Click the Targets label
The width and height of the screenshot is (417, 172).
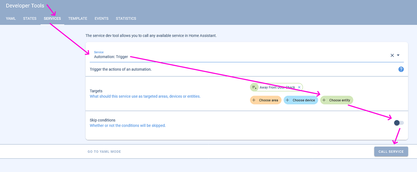pyautogui.click(x=96, y=91)
